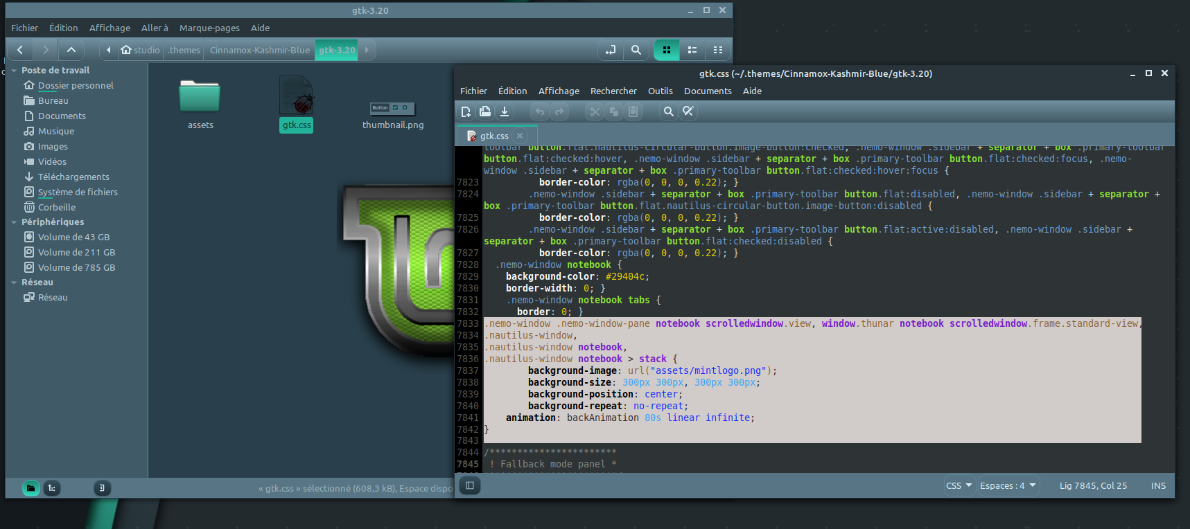Switch to compact view
The height and width of the screenshot is (529, 1190).
(x=717, y=50)
